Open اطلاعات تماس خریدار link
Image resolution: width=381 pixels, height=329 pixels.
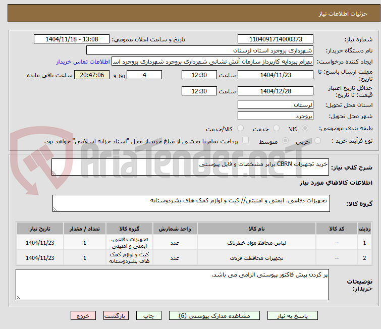[x=83, y=62]
